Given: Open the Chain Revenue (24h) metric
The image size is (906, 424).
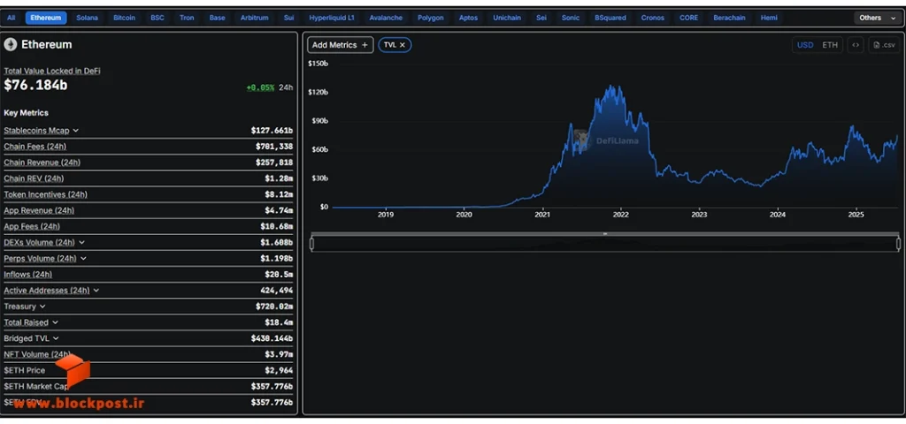Looking at the screenshot, I should 42,163.
